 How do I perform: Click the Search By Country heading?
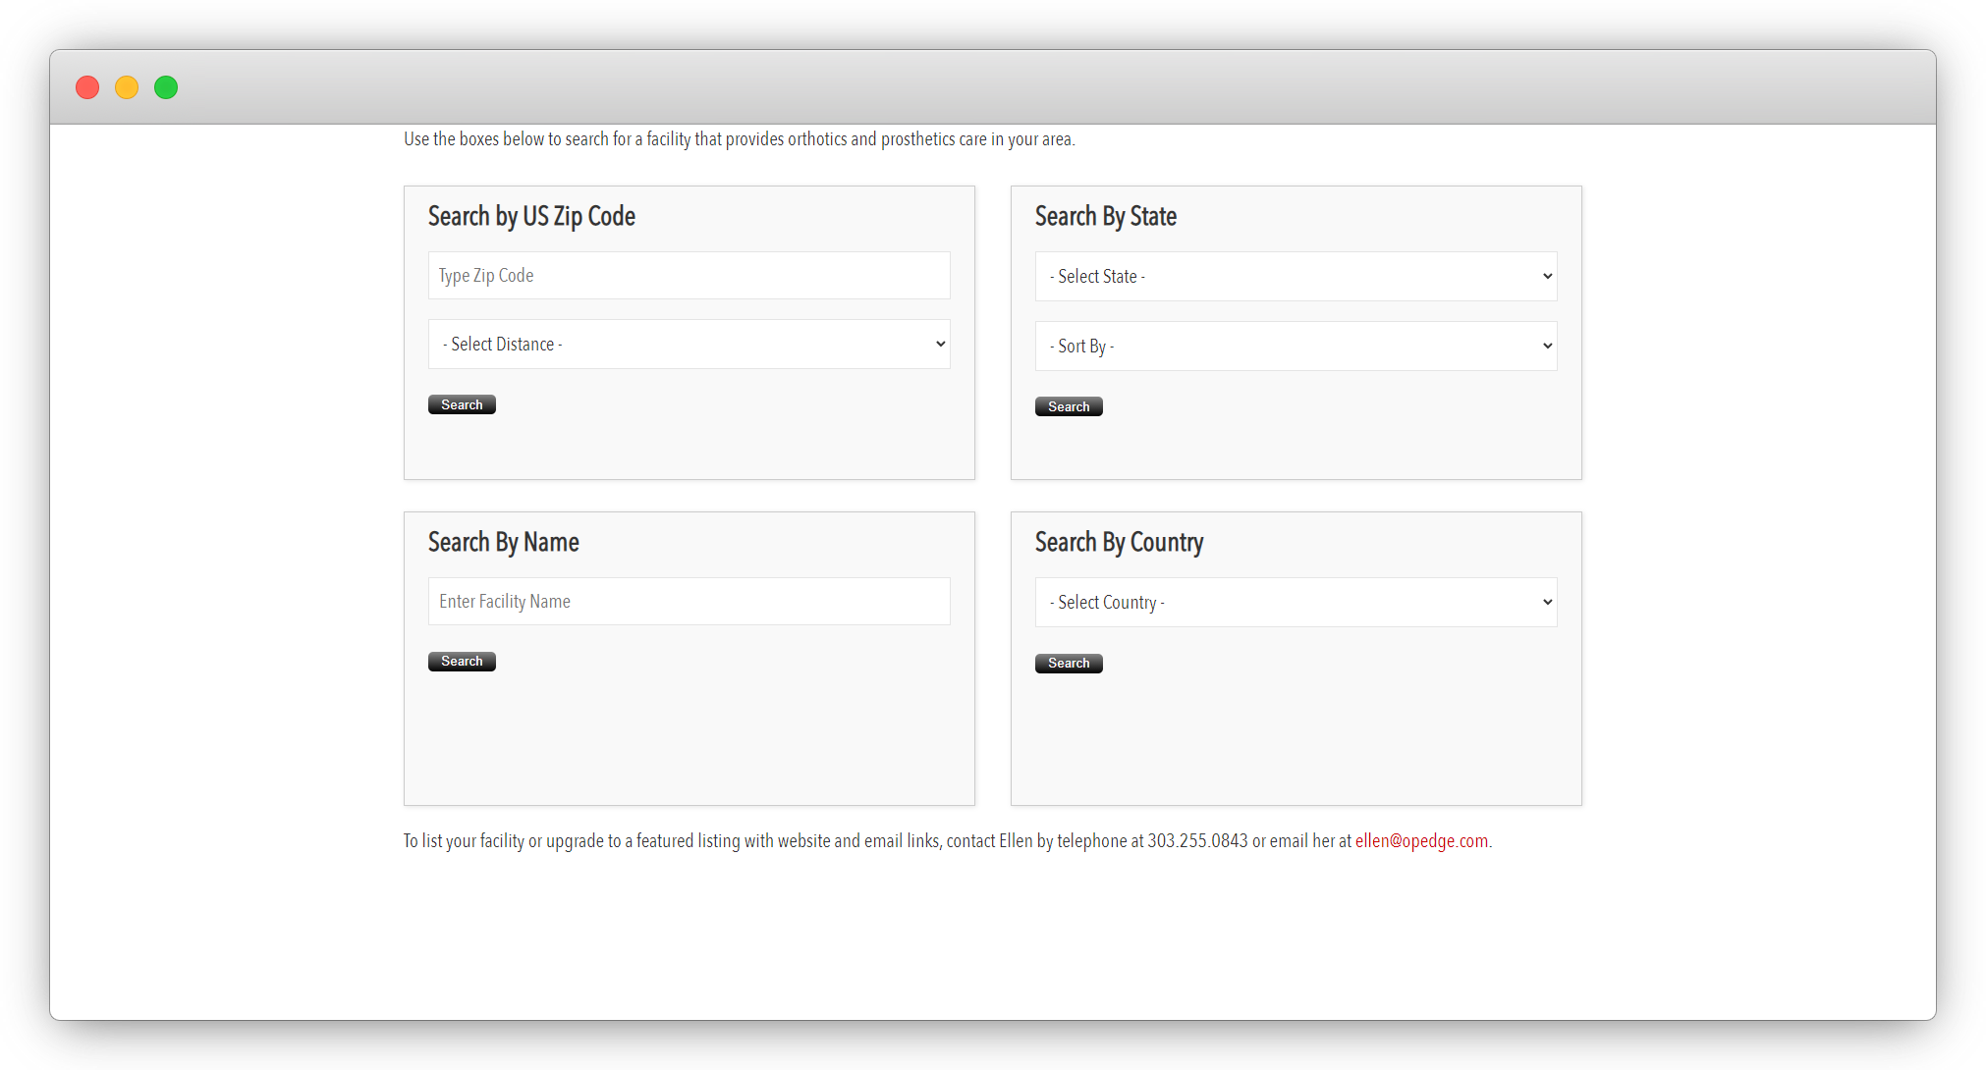(x=1119, y=542)
